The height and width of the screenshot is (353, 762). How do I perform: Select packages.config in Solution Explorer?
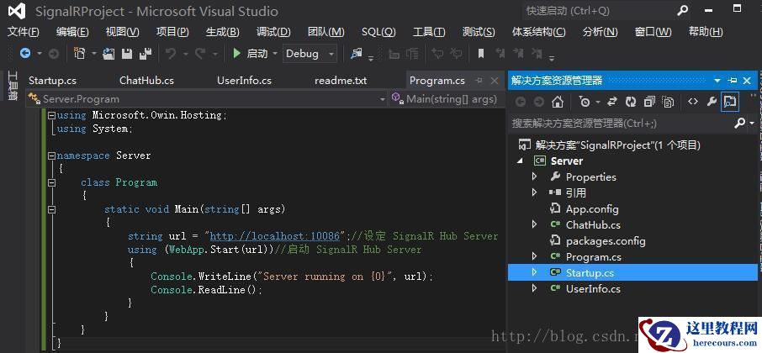[606, 241]
